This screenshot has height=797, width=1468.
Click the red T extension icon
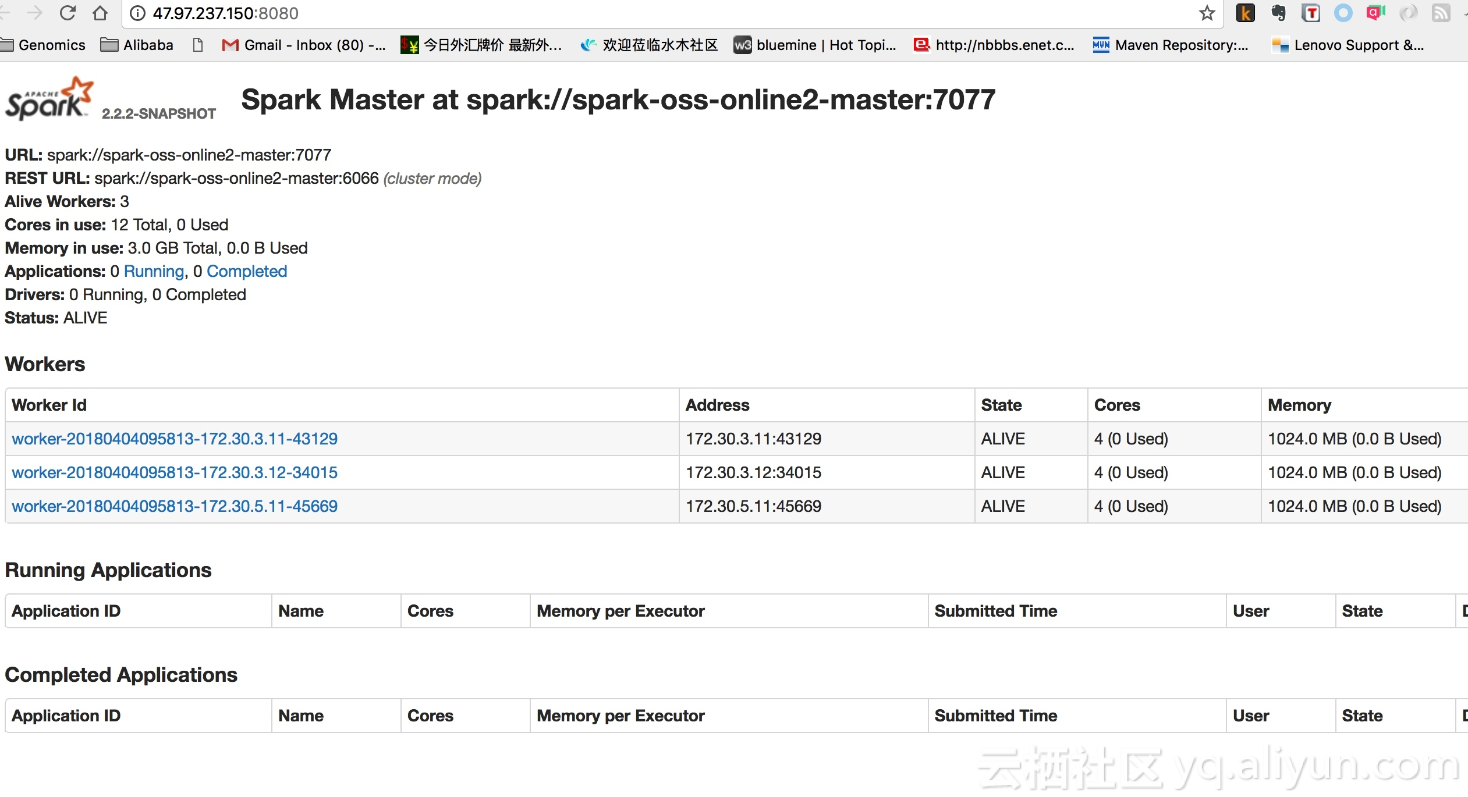[1311, 13]
